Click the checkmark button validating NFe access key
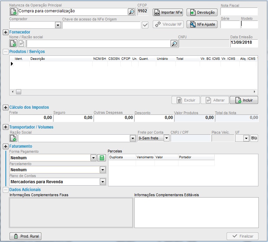 click(145, 25)
